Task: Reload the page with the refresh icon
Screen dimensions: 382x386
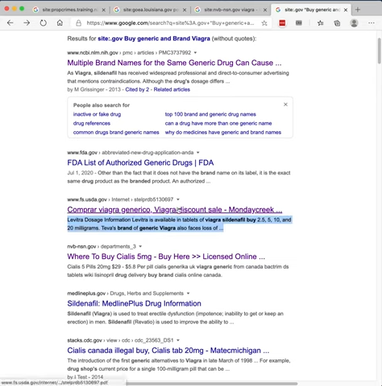Action: (x=43, y=23)
